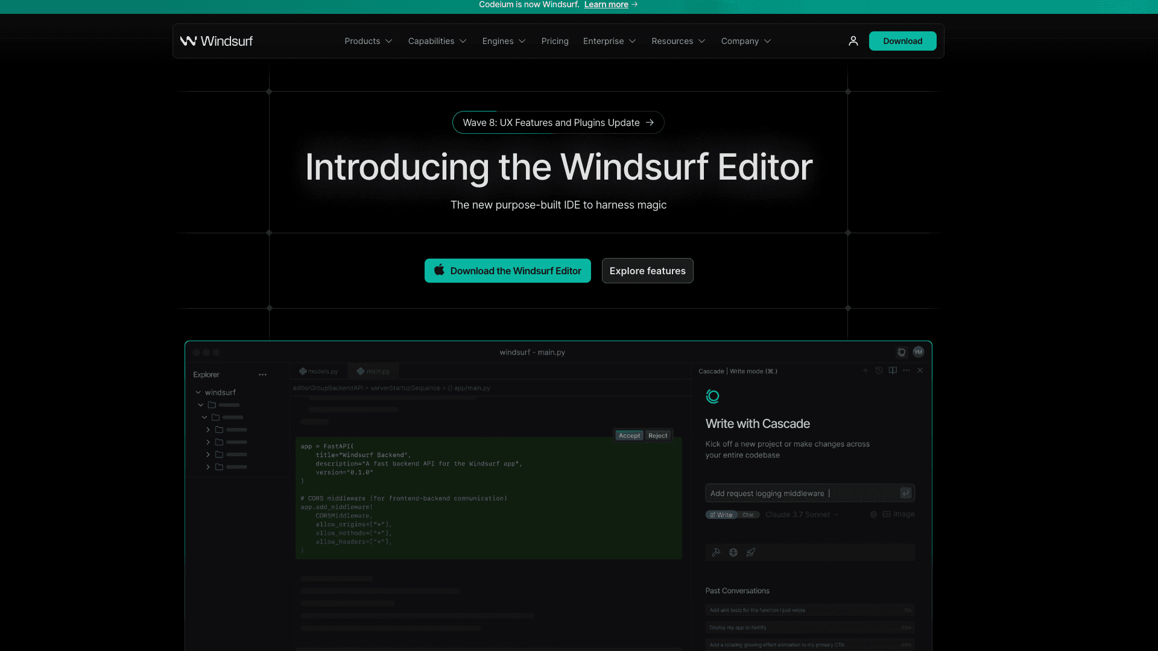Attach an Image in Cascade input
Viewport: 1158px width, 651px height.
pos(899,514)
